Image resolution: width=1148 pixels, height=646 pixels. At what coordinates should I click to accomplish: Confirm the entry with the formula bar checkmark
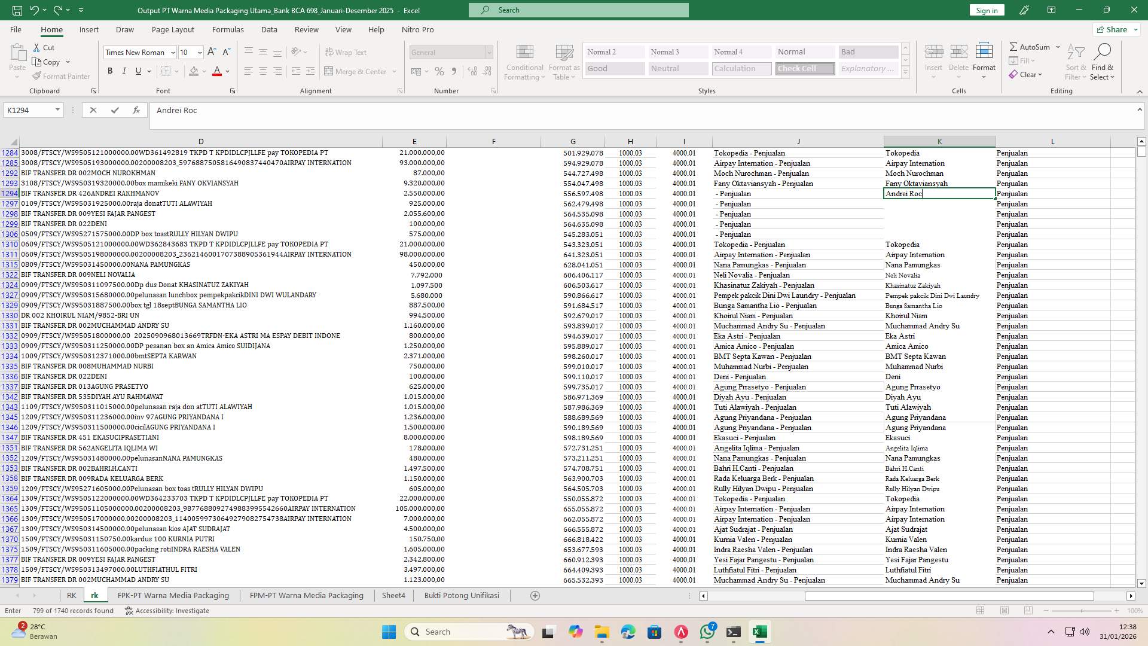(x=115, y=110)
